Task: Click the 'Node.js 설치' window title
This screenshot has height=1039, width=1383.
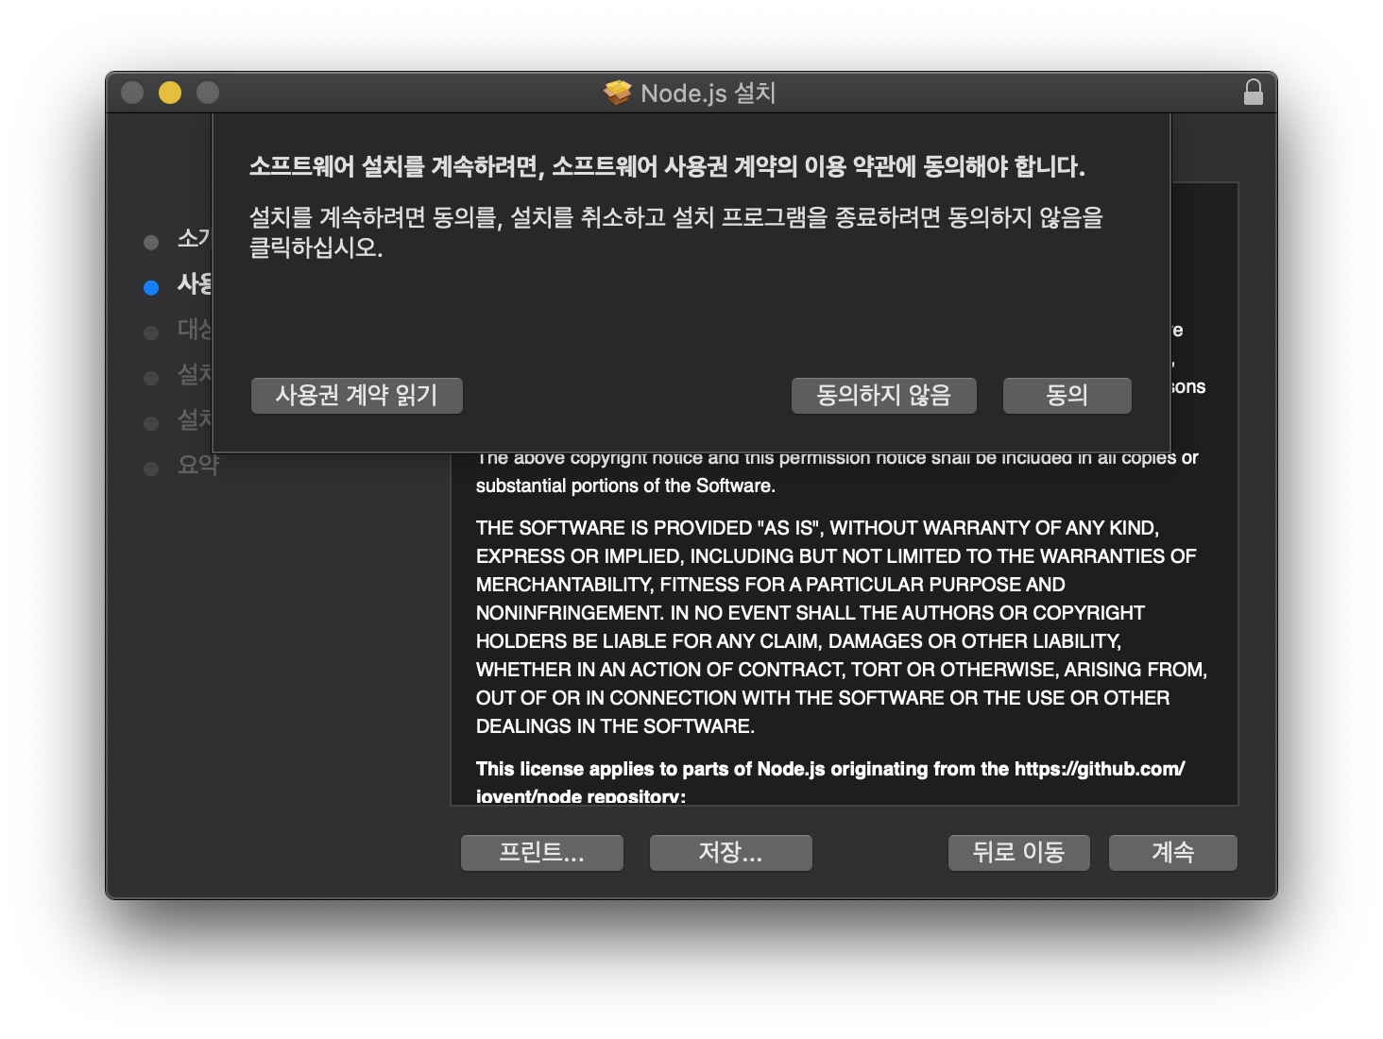Action: click(709, 93)
